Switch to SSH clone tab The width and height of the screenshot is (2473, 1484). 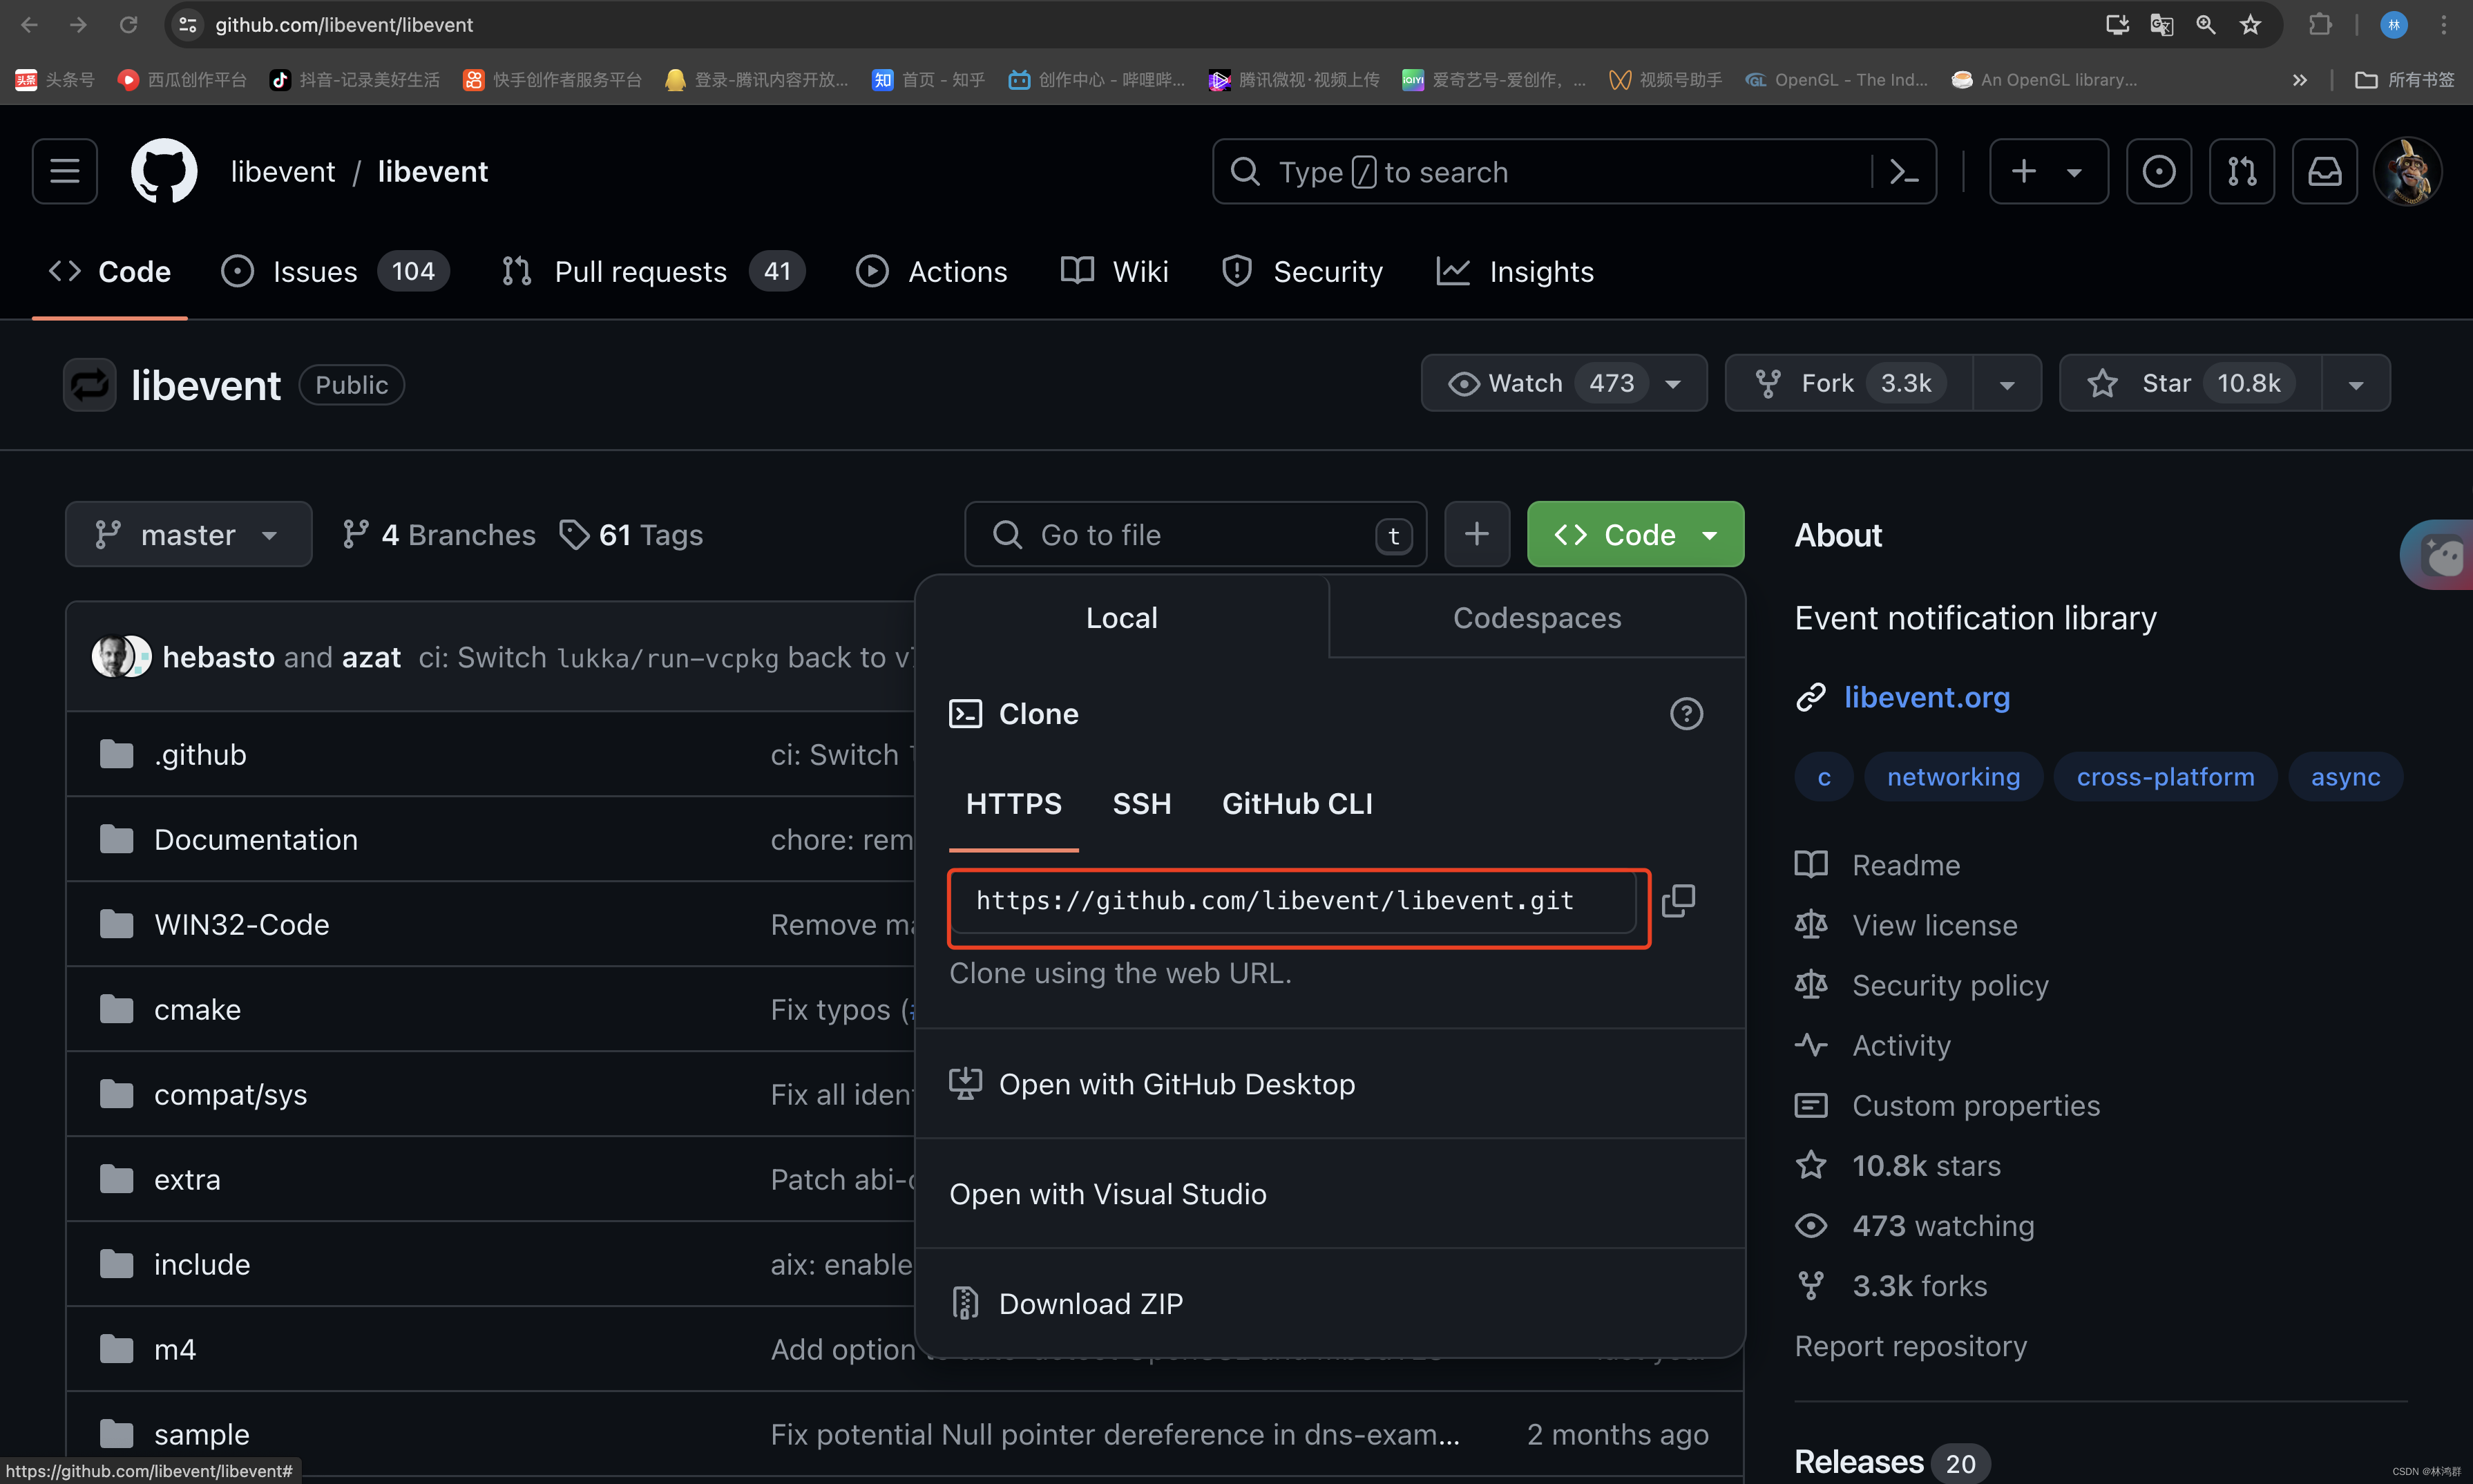click(1141, 804)
